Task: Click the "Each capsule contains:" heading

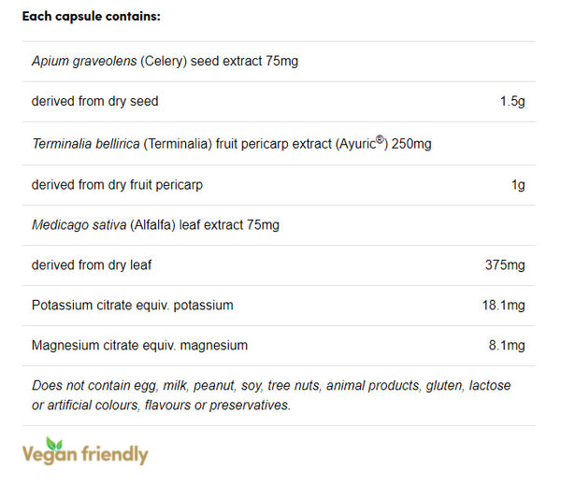Action: [91, 17]
